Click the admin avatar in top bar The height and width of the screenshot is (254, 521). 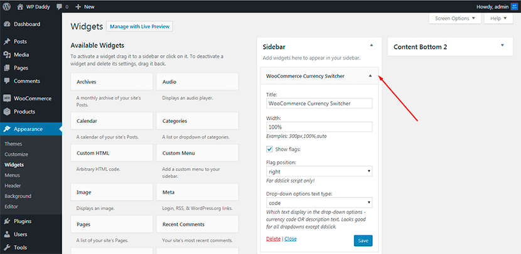pyautogui.click(x=515, y=6)
